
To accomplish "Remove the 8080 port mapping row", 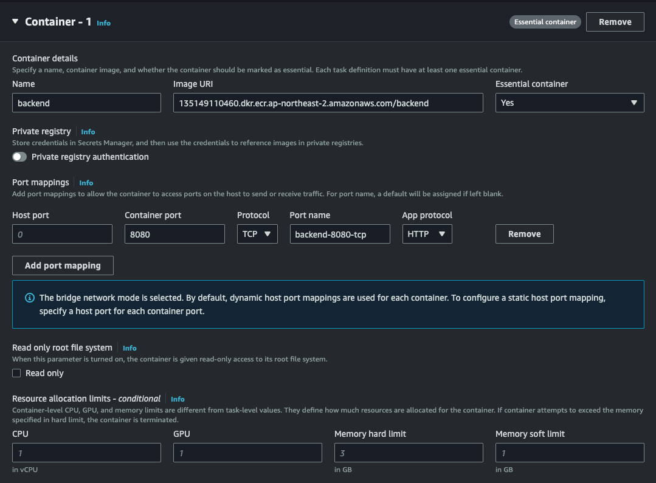I will pos(525,234).
